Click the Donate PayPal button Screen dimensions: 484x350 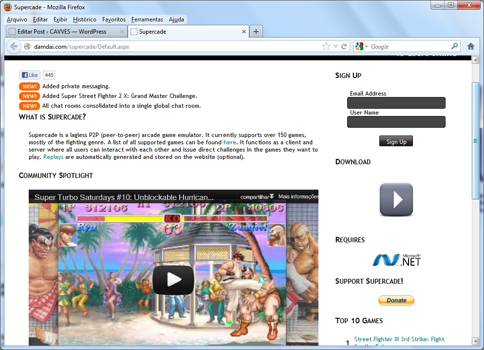396,300
